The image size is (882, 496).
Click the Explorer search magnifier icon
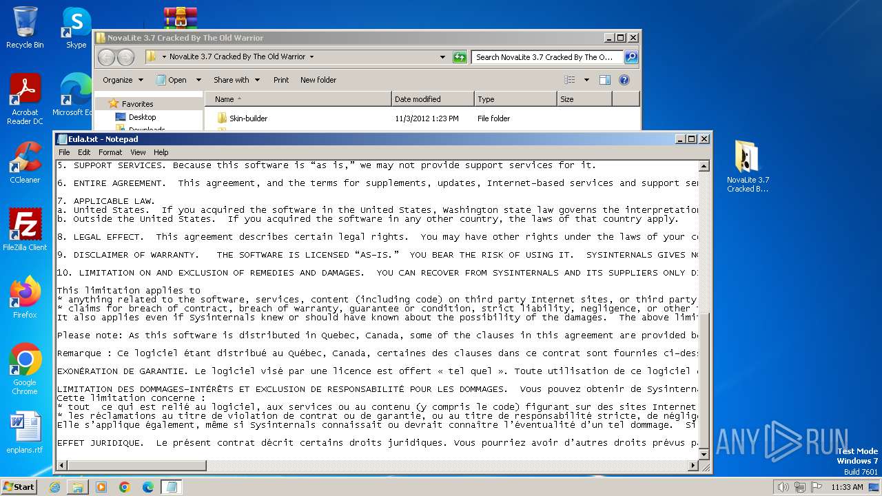tap(630, 57)
